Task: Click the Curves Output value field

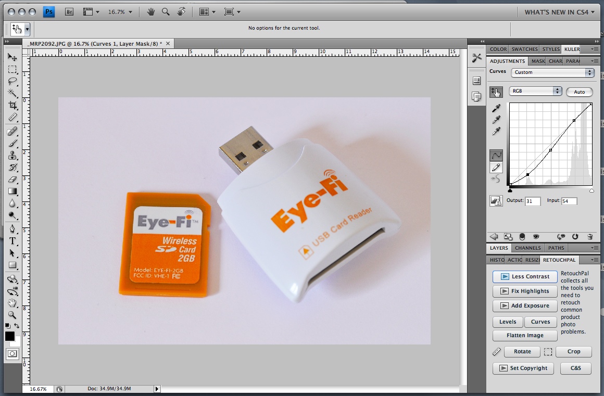Action: [x=532, y=201]
